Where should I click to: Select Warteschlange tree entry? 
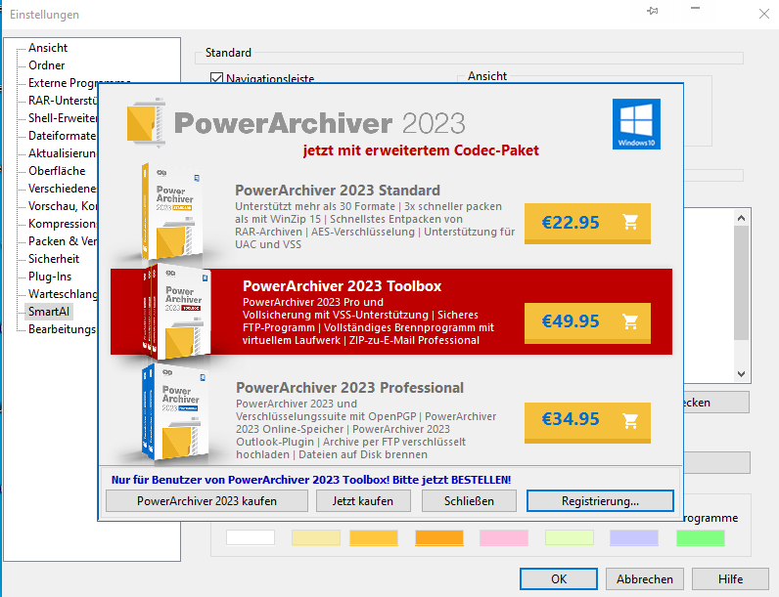(x=63, y=294)
